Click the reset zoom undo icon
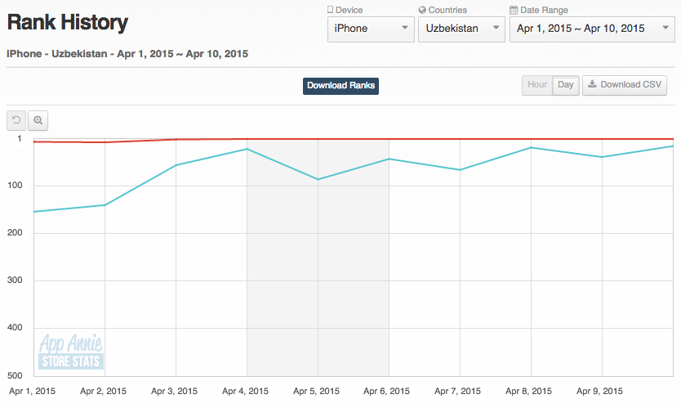 16,121
